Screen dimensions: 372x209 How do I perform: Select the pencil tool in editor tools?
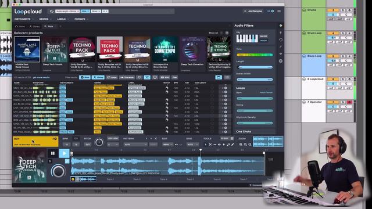coord(233,145)
